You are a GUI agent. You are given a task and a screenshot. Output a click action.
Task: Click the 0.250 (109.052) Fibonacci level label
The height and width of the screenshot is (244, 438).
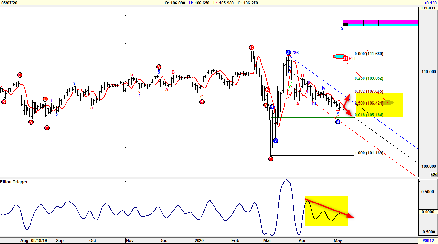coord(369,78)
